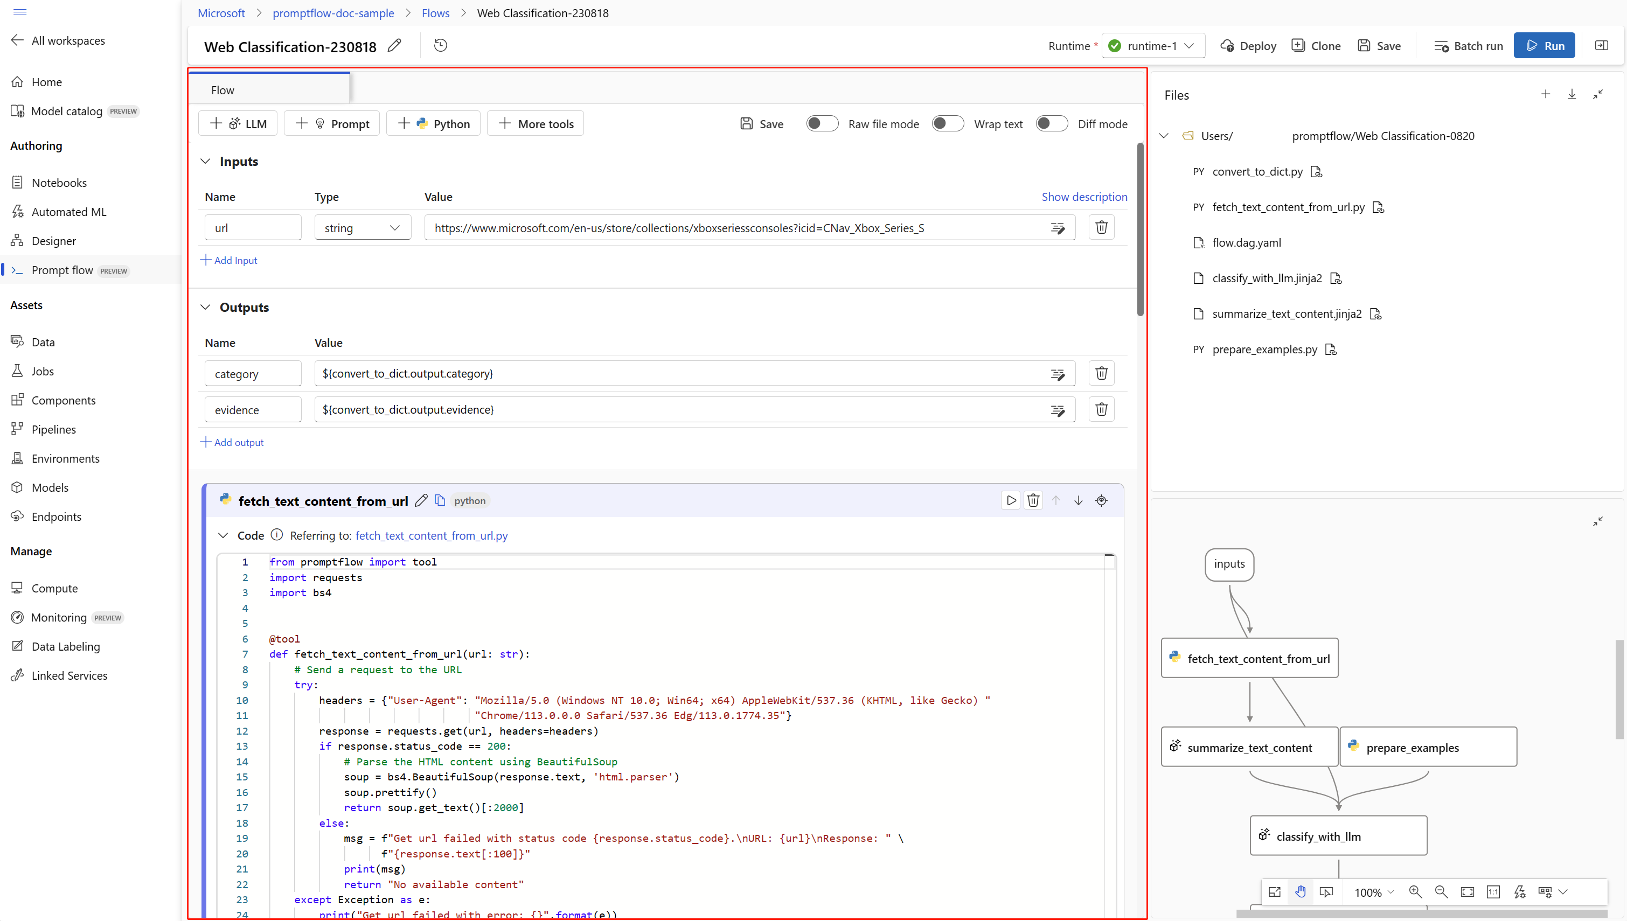The width and height of the screenshot is (1627, 921).
Task: Open Prompt flow in sidebar
Action: point(62,270)
